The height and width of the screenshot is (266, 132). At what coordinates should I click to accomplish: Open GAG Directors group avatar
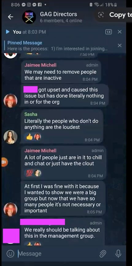coord(29,17)
